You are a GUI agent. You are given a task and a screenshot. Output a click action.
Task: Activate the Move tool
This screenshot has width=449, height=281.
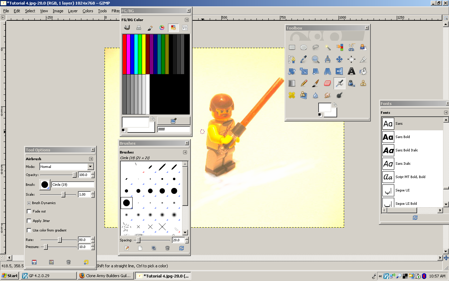(340, 59)
